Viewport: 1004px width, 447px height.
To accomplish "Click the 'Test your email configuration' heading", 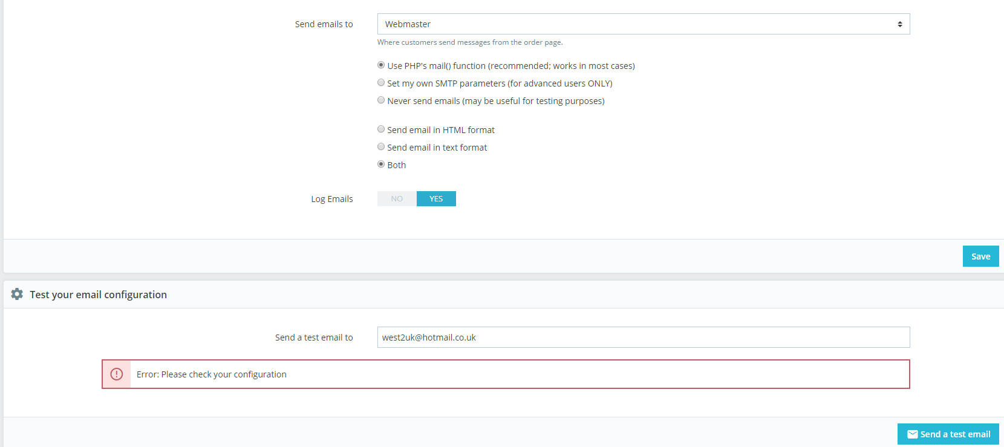I will tap(98, 295).
